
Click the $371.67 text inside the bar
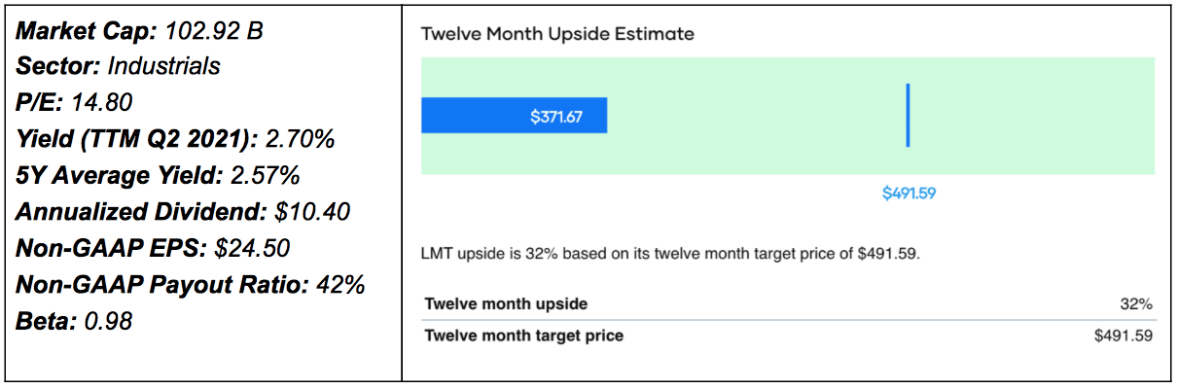[556, 116]
